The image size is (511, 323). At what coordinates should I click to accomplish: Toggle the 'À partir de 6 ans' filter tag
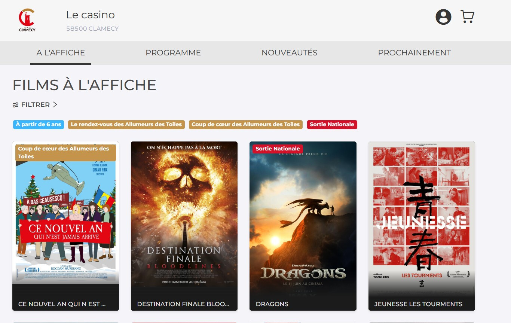39,125
